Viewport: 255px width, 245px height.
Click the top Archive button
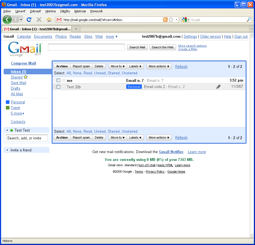click(x=62, y=66)
